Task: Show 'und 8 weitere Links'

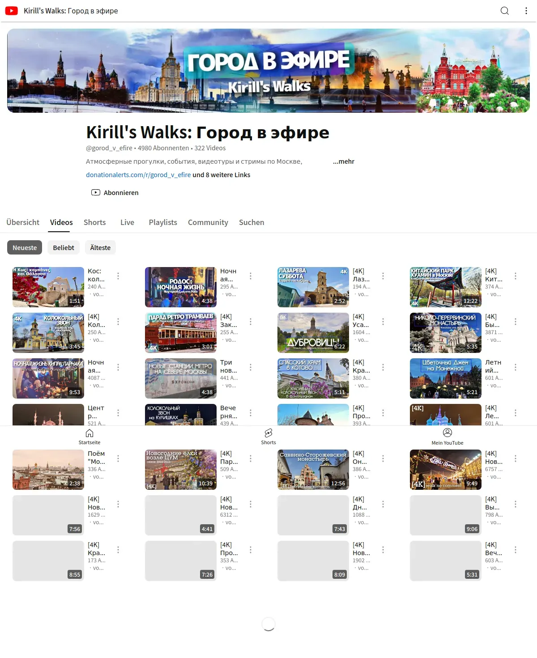Action: (x=222, y=175)
